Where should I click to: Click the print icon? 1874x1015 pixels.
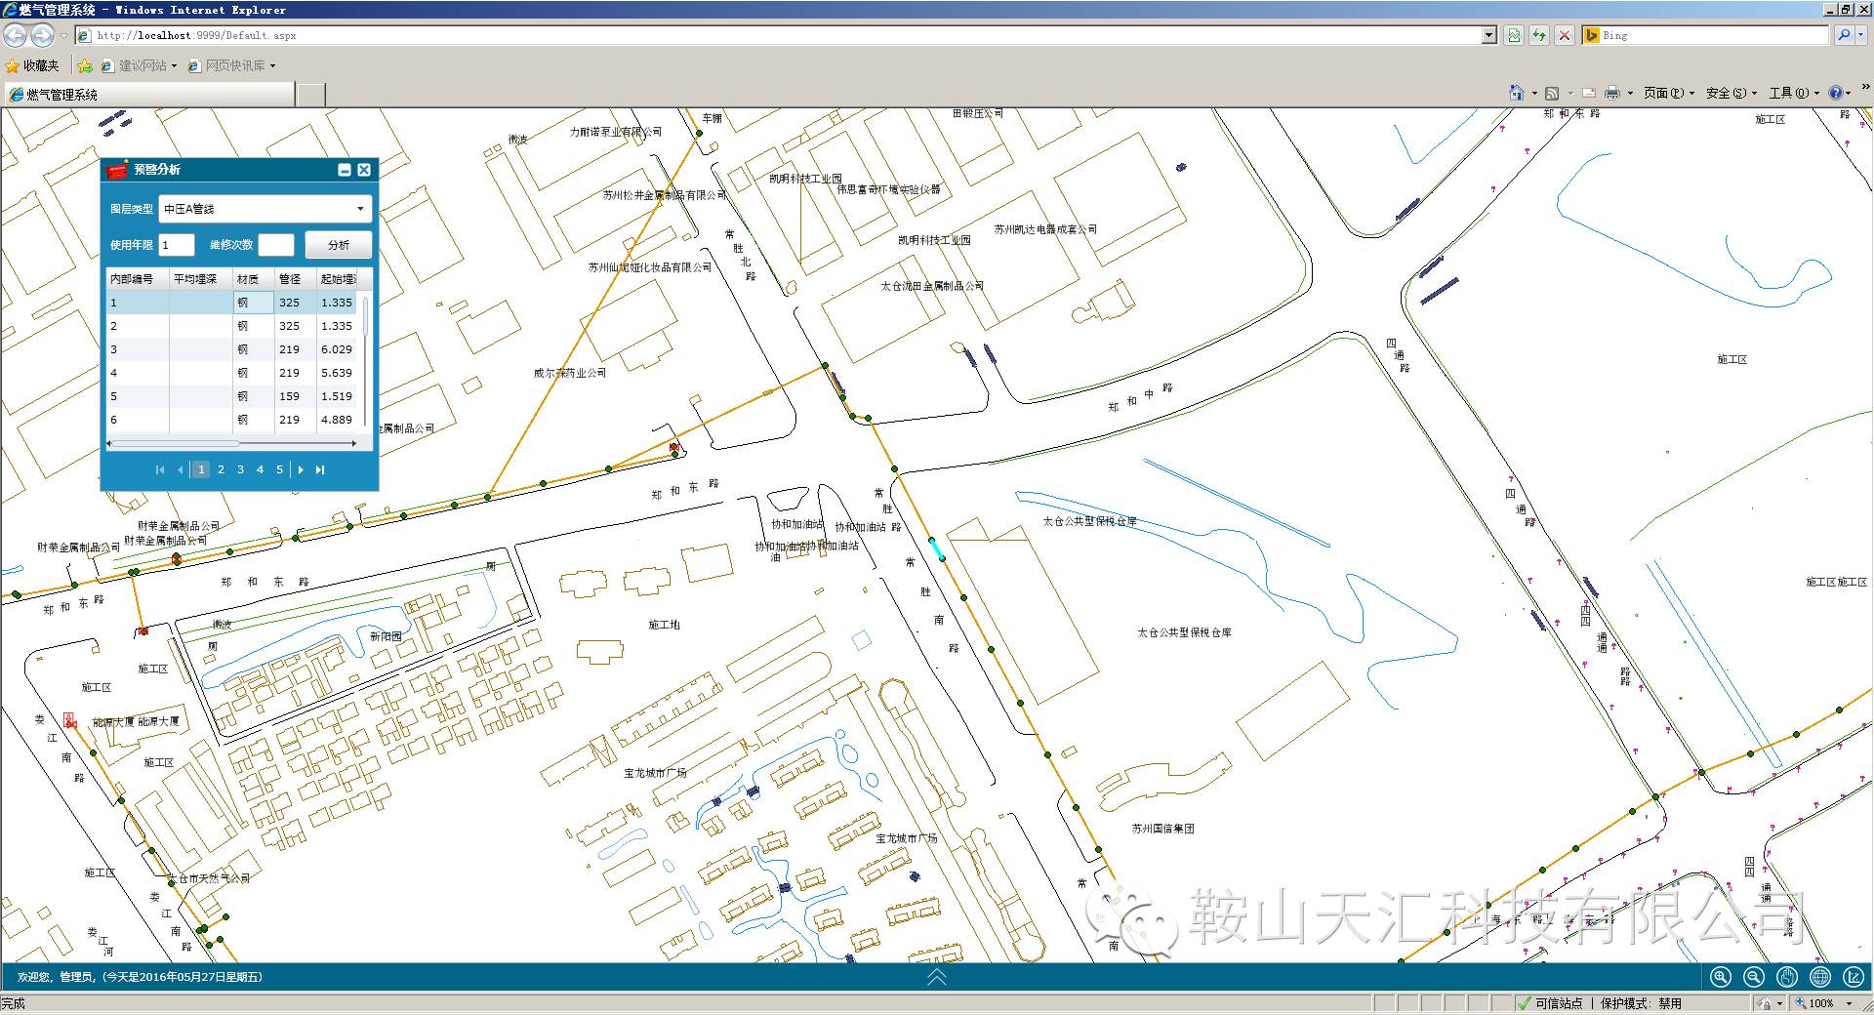click(x=1611, y=93)
